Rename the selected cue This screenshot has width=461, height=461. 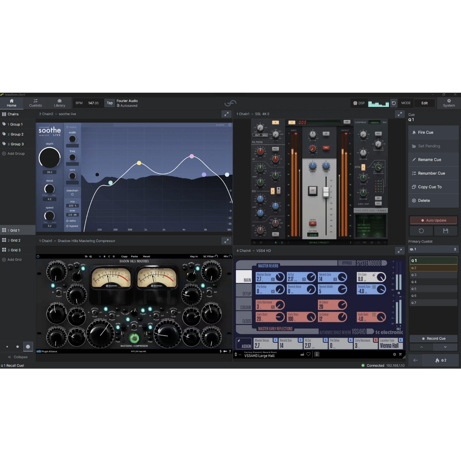click(x=433, y=160)
